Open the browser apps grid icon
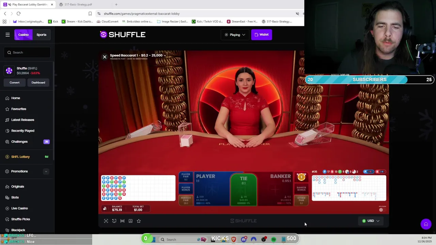436x245 pixels. 4,21
